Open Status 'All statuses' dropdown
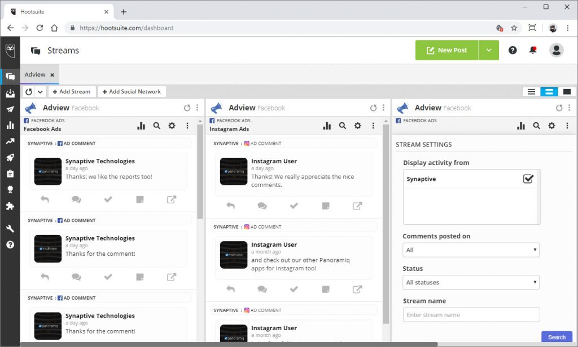 [x=471, y=282]
